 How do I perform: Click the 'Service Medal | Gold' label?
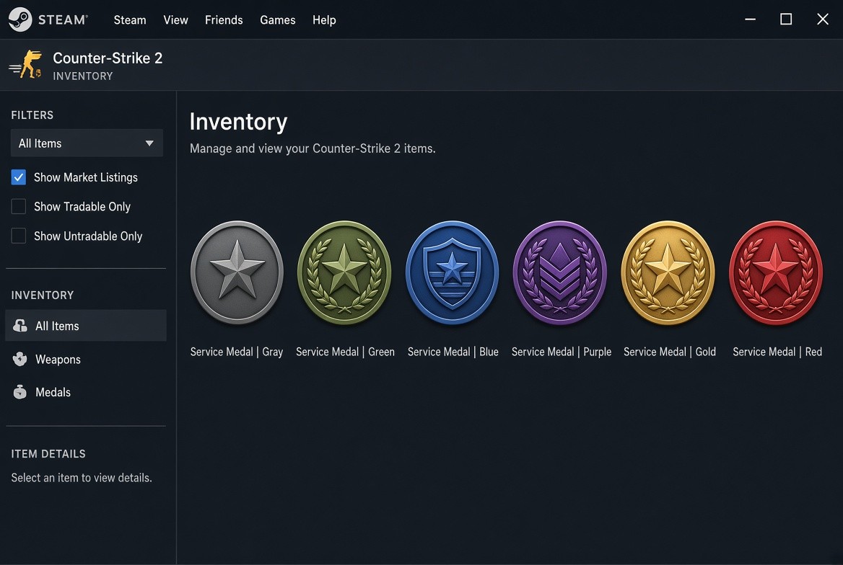point(669,352)
